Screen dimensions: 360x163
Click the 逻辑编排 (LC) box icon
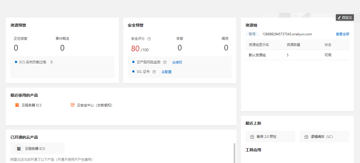(x=306, y=137)
